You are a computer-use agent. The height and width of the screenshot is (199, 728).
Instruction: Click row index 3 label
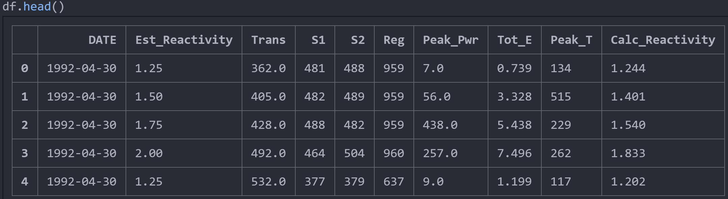[25, 153]
